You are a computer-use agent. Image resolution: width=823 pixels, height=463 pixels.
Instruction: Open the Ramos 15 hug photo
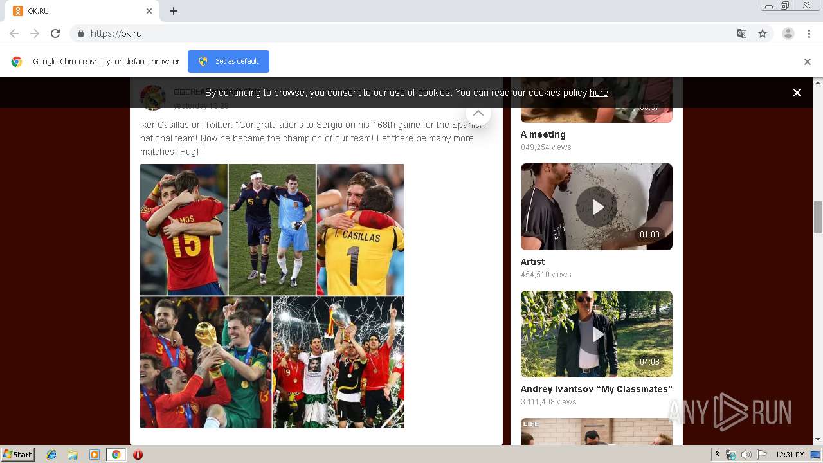pos(184,230)
